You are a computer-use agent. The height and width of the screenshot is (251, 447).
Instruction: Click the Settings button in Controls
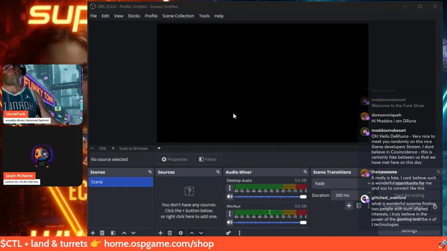click(x=409, y=230)
